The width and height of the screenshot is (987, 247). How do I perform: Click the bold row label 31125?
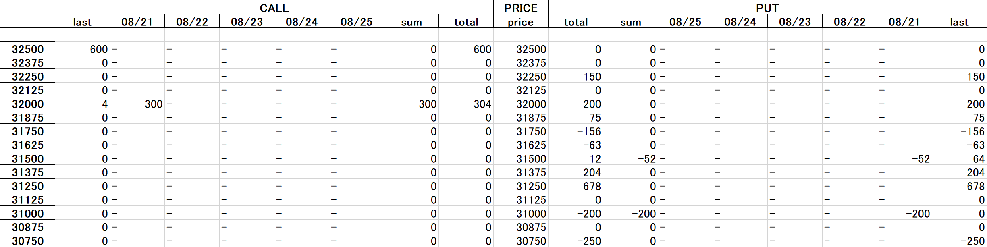(27, 199)
